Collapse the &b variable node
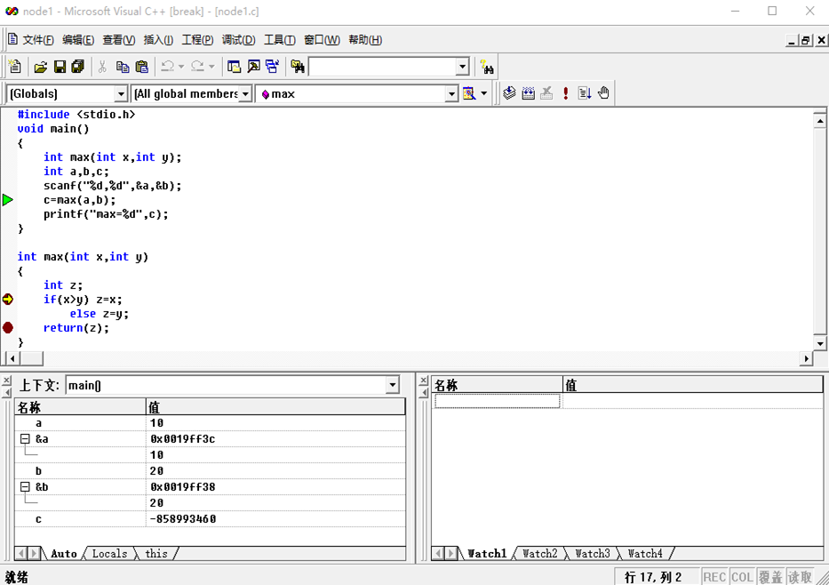Screen dimensions: 829x585 (25, 486)
